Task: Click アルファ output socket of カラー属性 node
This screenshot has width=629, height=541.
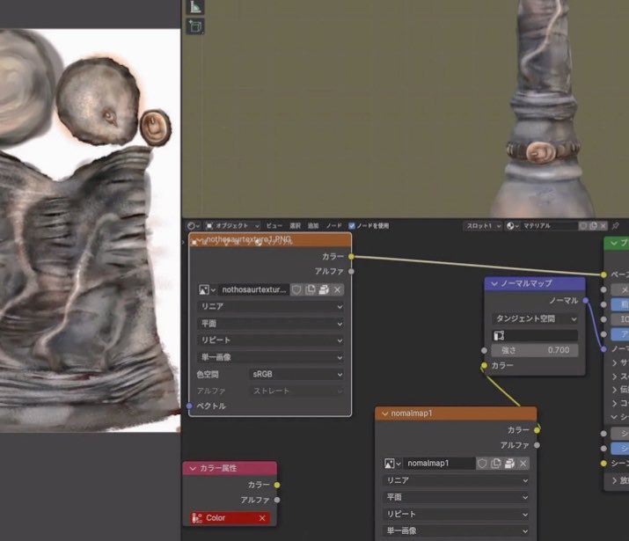Action: coord(277,500)
